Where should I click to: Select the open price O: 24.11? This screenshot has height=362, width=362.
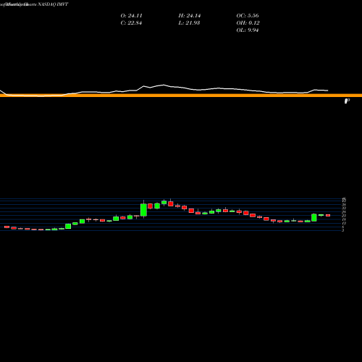click(x=131, y=16)
